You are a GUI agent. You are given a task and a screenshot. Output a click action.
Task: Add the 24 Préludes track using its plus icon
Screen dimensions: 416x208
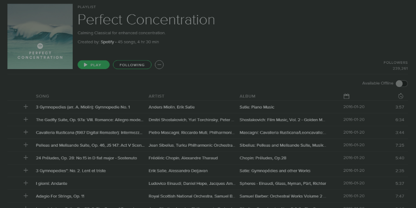tap(26, 158)
